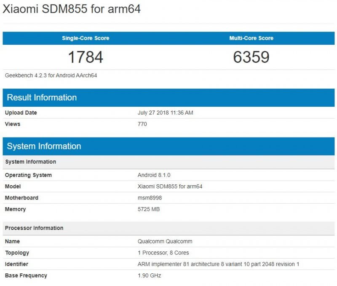Select the Multi-Core Score header

point(251,38)
